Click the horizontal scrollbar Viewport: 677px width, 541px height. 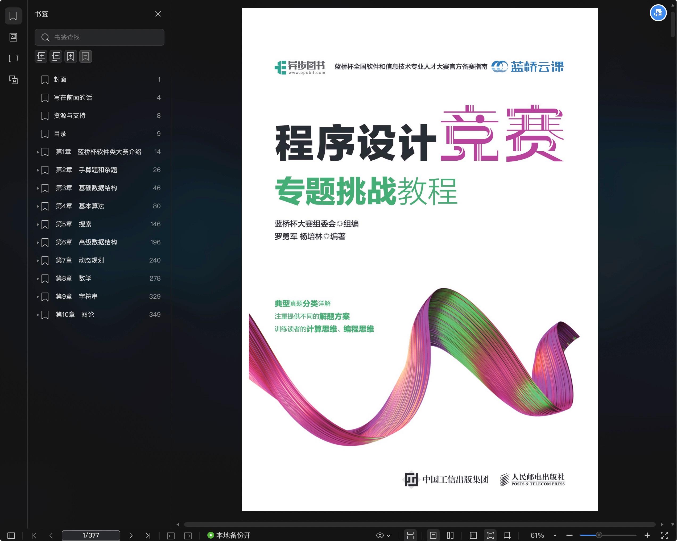tap(419, 524)
